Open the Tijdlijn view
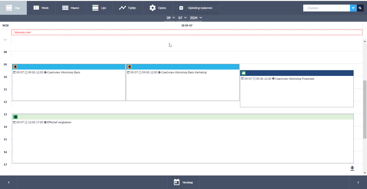This screenshot has height=189, width=367. [128, 8]
